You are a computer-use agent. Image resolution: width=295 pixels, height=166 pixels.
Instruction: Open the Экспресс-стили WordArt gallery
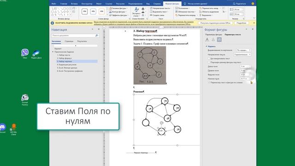coord(136,12)
